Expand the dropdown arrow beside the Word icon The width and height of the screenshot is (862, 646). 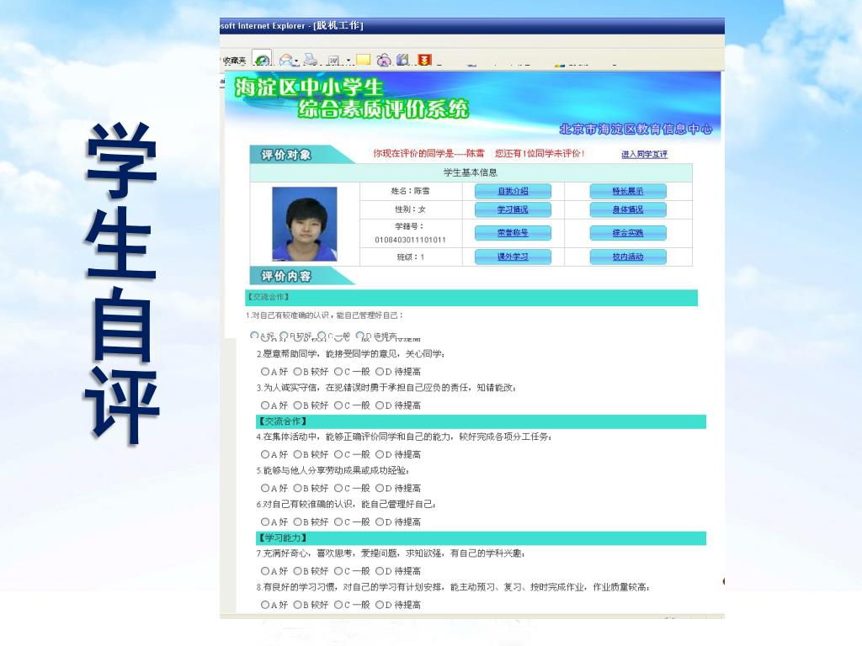(x=348, y=61)
